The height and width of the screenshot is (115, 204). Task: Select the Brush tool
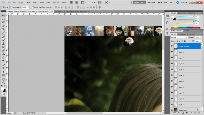[x=3, y=40]
